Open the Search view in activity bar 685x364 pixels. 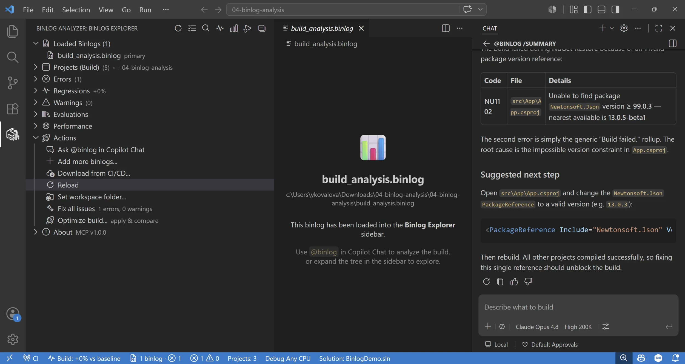tap(13, 57)
